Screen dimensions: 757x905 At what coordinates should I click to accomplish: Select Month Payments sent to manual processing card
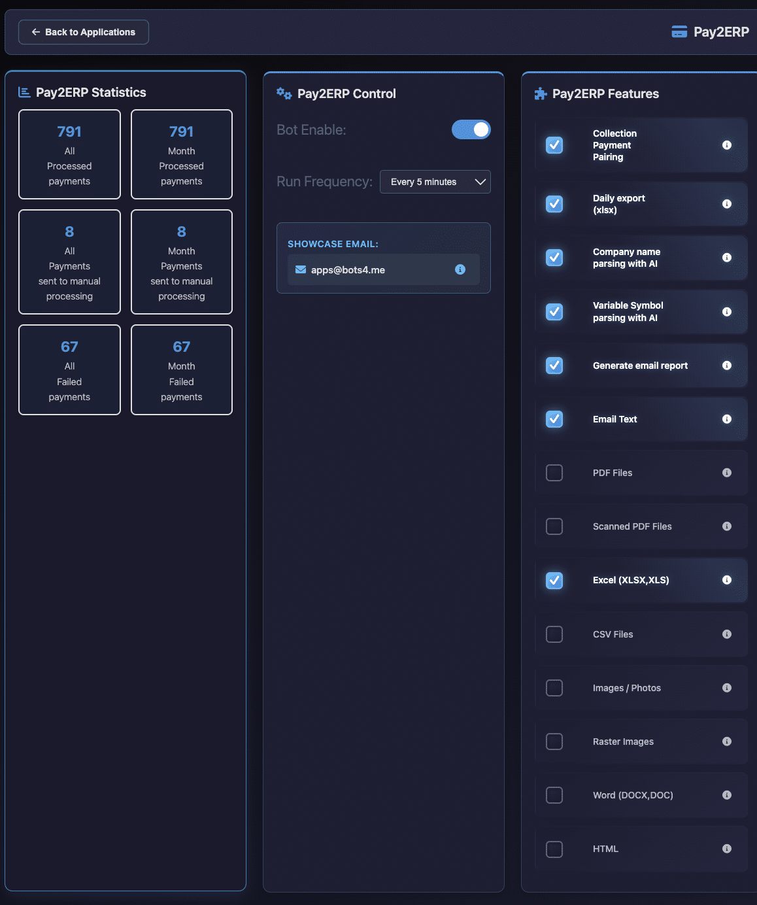tap(182, 262)
